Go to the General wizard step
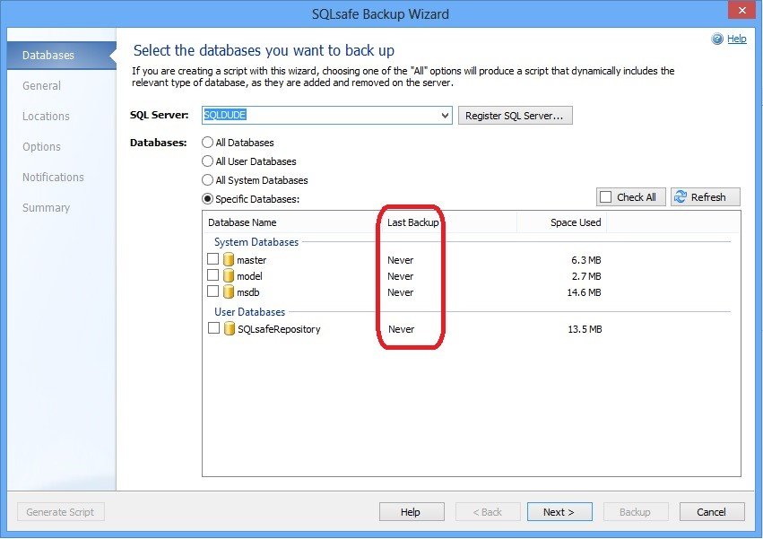Image resolution: width=763 pixels, height=539 pixels. (x=41, y=86)
